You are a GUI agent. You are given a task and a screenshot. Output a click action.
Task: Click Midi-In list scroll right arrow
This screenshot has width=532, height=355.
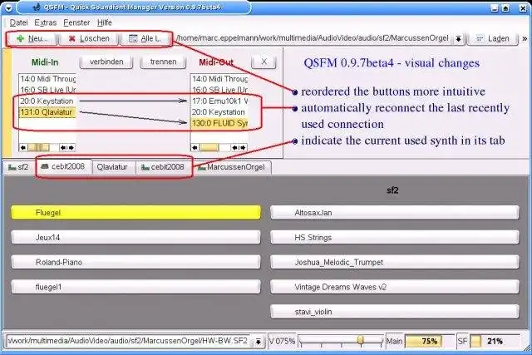pos(71,147)
